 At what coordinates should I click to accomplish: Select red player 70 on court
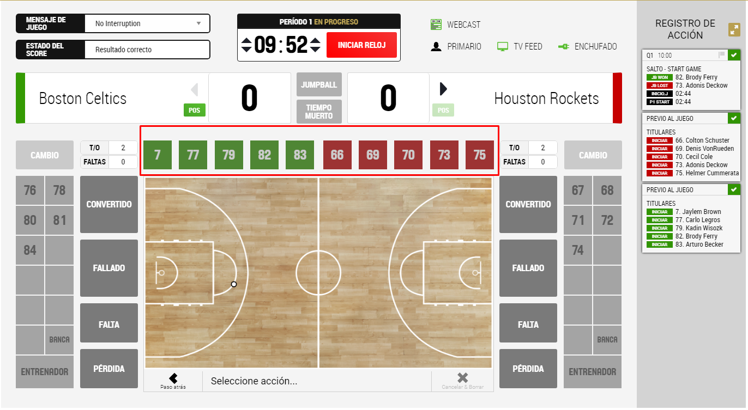tap(408, 155)
